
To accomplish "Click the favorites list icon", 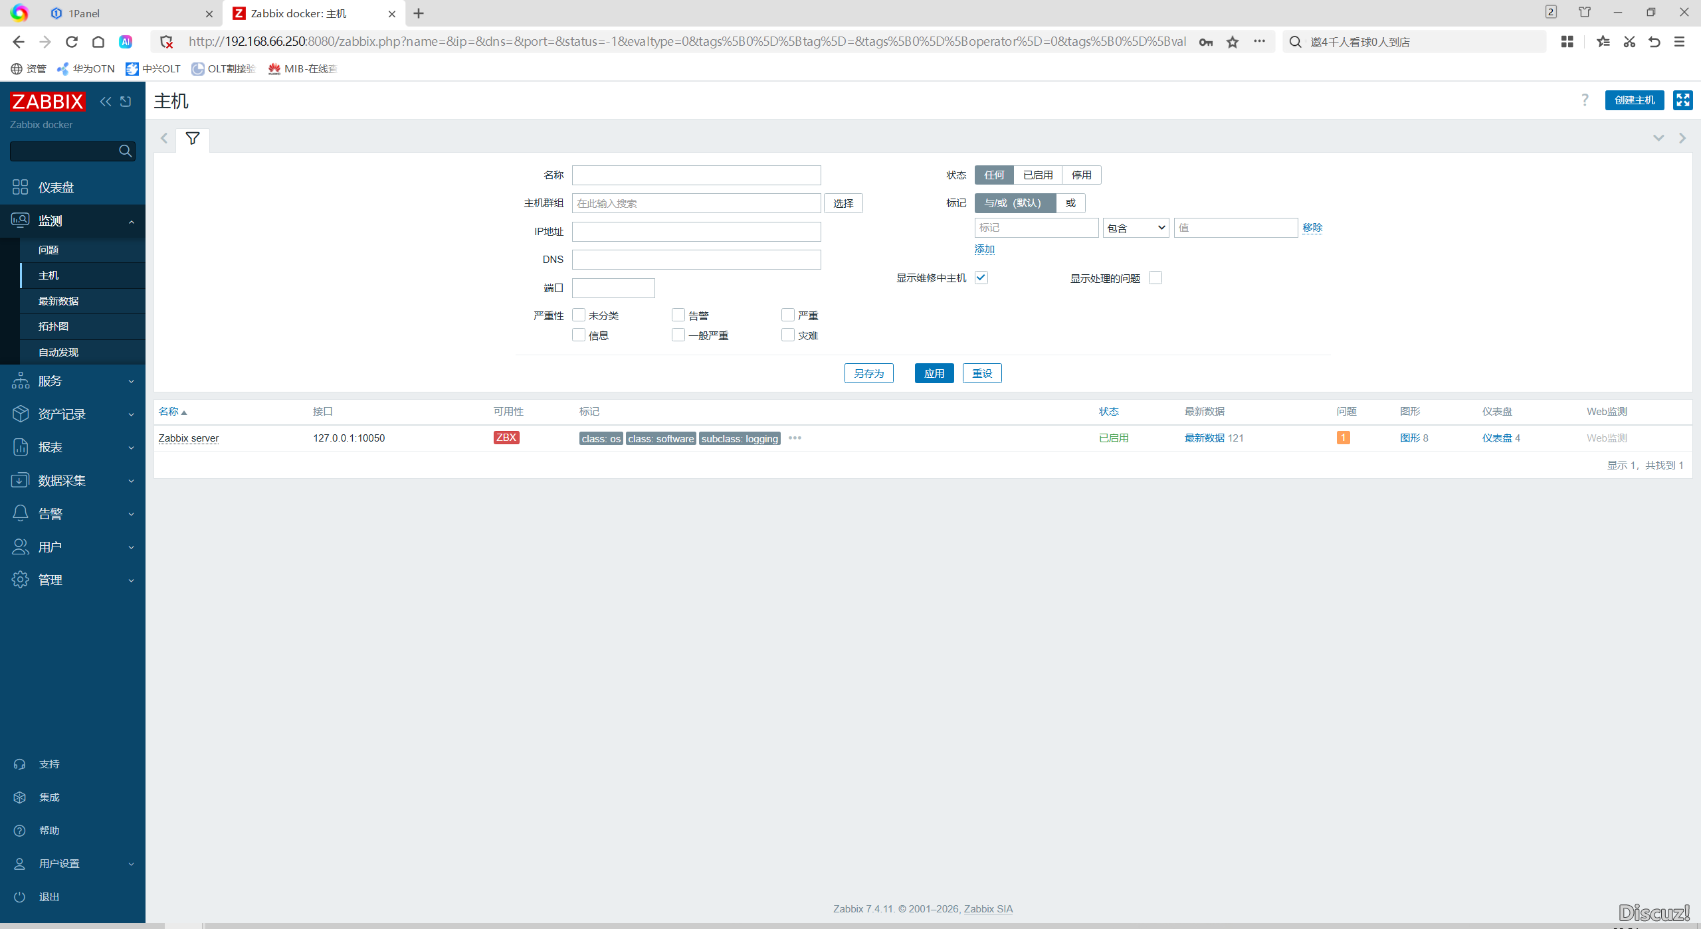I will click(x=1603, y=42).
